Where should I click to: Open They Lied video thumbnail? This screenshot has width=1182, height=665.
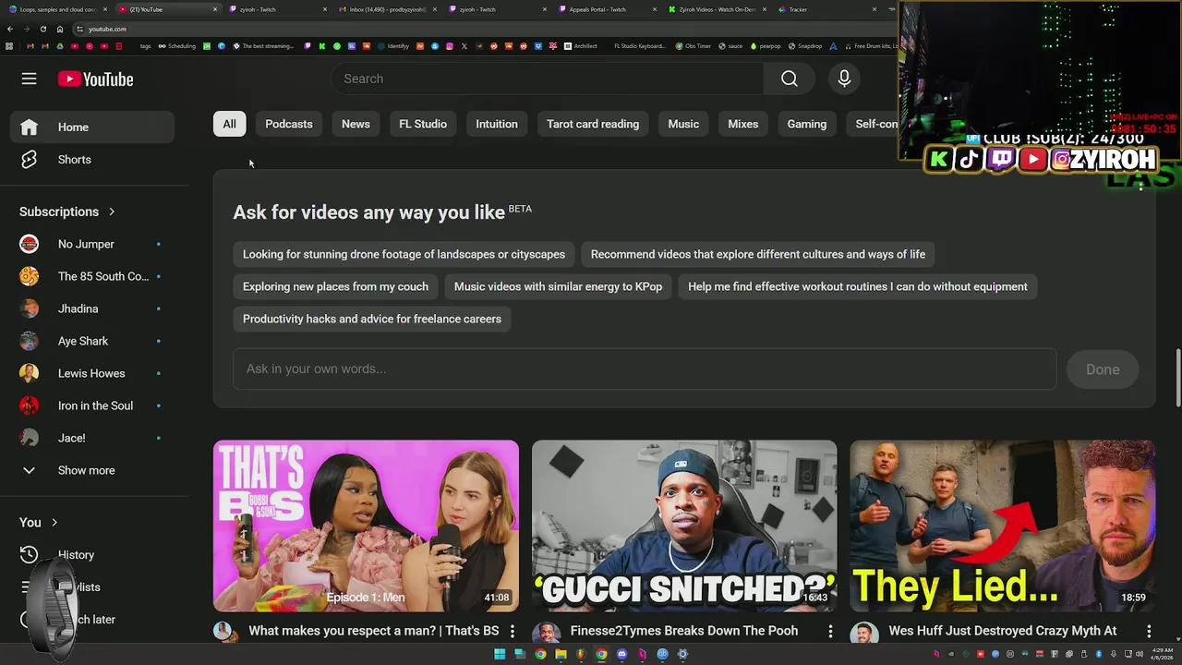pos(1002,526)
